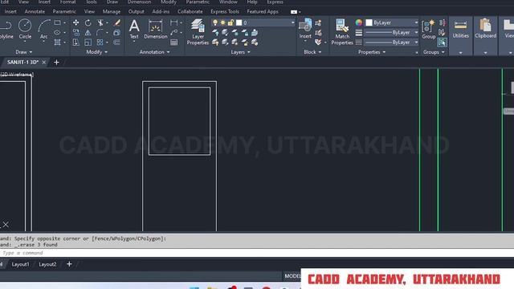Click the Group tool

coord(428,29)
